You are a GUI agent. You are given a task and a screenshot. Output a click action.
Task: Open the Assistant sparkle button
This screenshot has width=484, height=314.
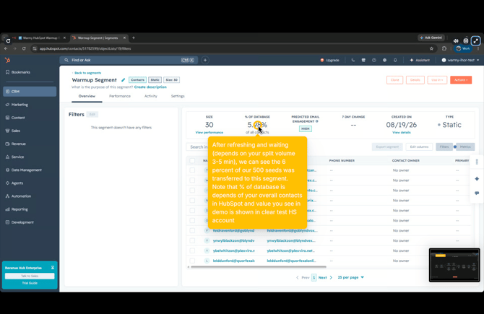(x=420, y=60)
